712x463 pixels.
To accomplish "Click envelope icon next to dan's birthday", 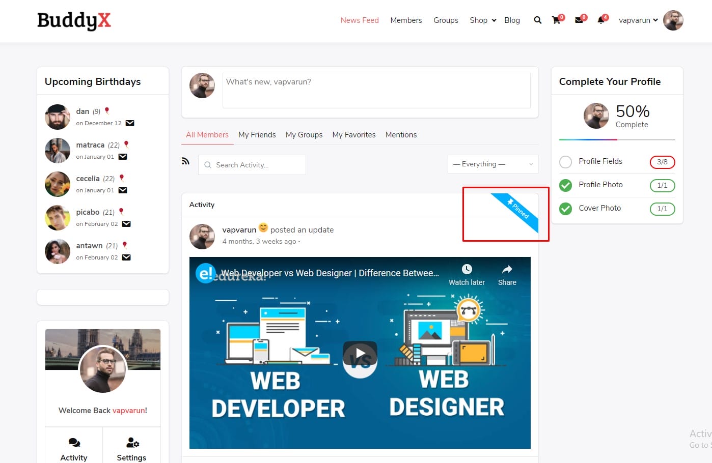I will pyautogui.click(x=130, y=123).
